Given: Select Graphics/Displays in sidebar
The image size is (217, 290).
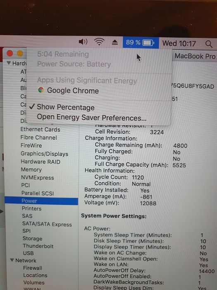Looking at the screenshot, I should [44, 154].
